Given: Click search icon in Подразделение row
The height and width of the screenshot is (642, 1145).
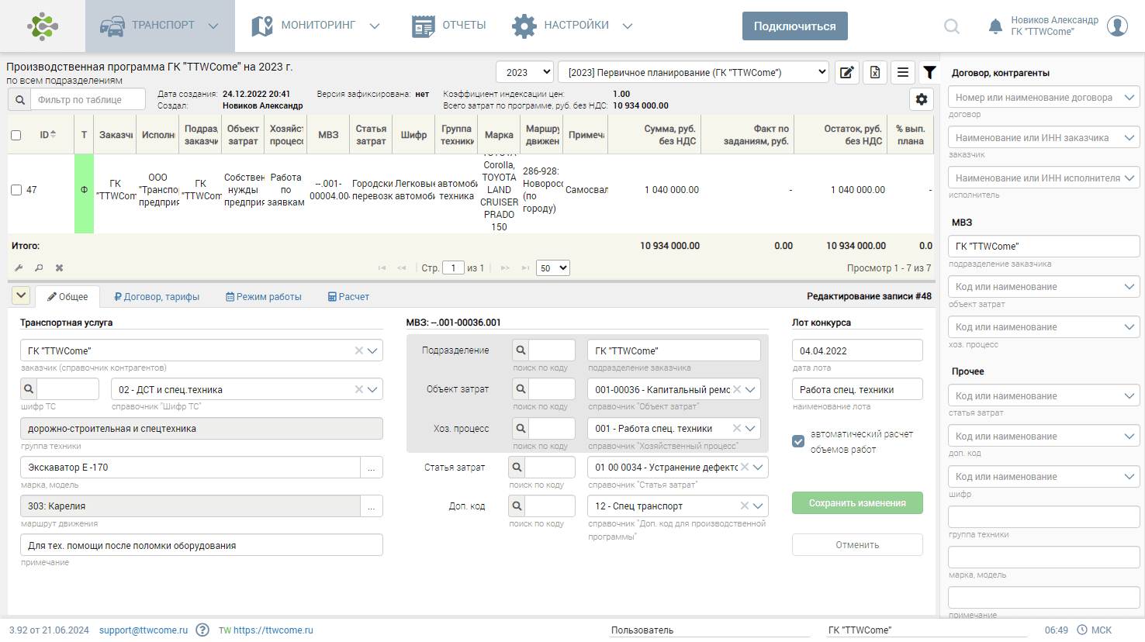Looking at the screenshot, I should (521, 350).
